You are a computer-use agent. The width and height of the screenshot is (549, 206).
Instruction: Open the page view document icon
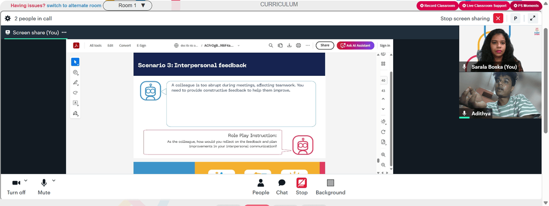click(x=383, y=142)
